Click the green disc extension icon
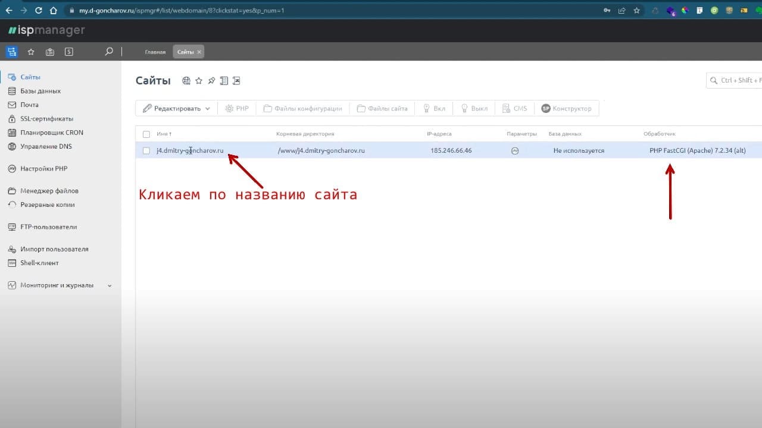 (x=714, y=11)
